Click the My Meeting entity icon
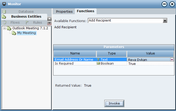 [x=14, y=33]
